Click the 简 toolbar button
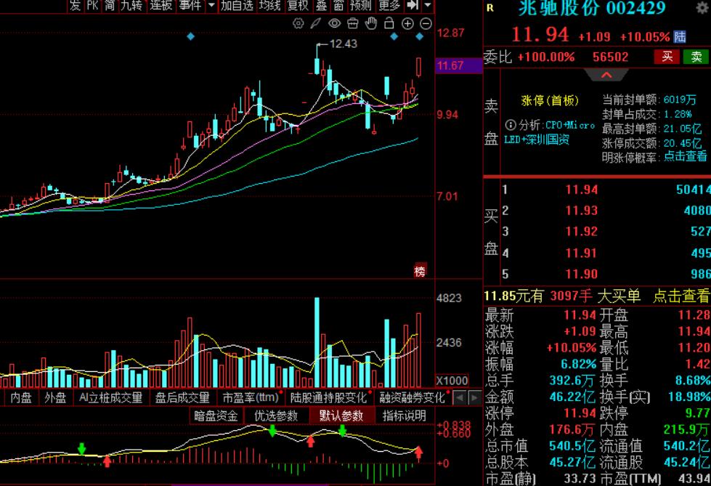The width and height of the screenshot is (711, 486). pos(110,5)
